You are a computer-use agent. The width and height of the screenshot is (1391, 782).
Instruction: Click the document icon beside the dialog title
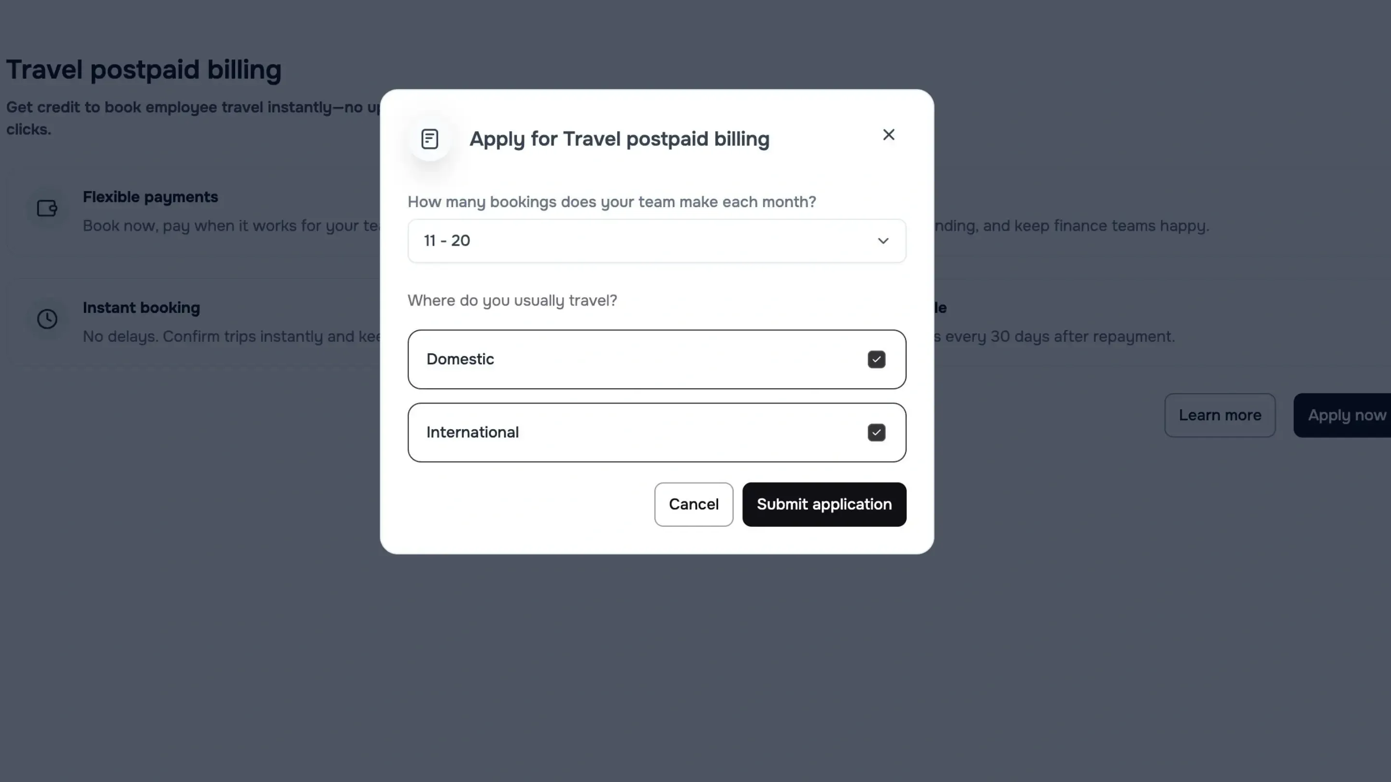[429, 139]
